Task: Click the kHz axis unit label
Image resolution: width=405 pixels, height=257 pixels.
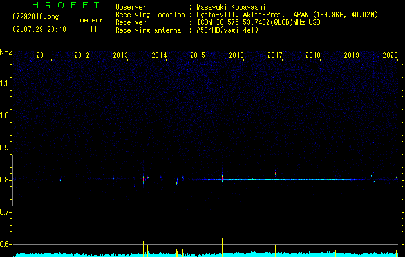Action: click(6, 52)
